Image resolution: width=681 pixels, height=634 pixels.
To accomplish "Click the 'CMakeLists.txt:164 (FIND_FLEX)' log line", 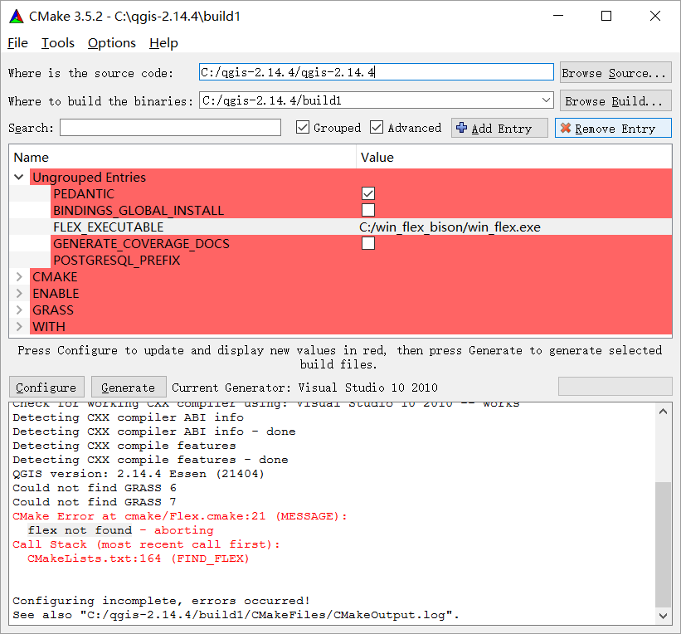I will tap(139, 558).
